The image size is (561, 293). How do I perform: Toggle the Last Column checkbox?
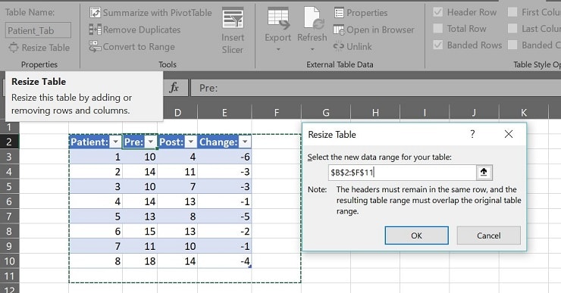pyautogui.click(x=512, y=29)
